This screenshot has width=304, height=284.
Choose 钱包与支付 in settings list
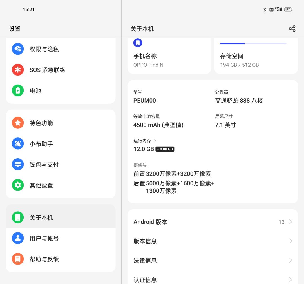click(61, 164)
